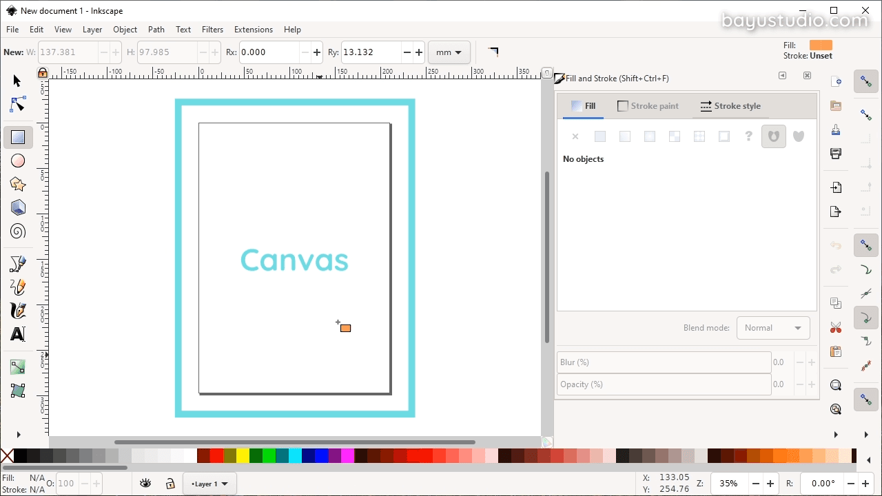Open the Filters menu
The width and height of the screenshot is (882, 496).
(212, 30)
